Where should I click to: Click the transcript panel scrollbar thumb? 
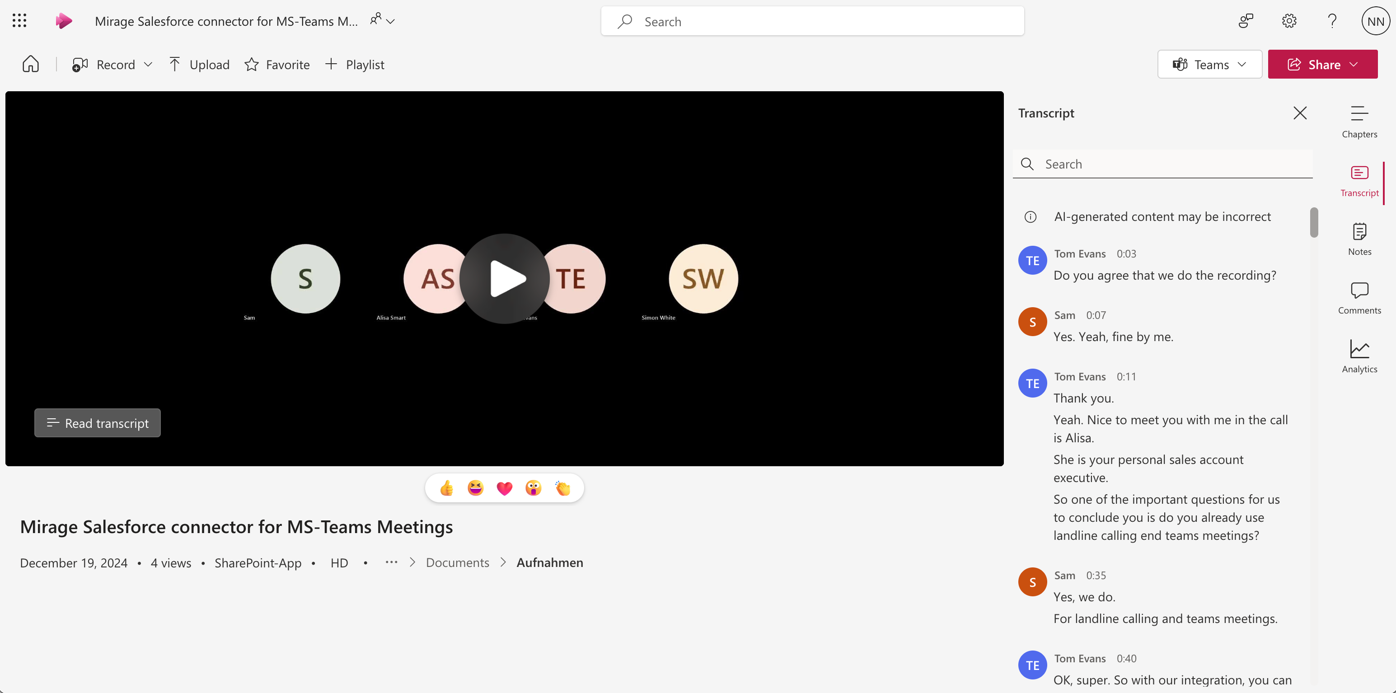click(x=1314, y=222)
